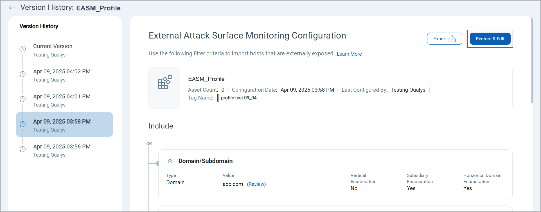Click history icon for 03:58 PM version

click(23, 124)
